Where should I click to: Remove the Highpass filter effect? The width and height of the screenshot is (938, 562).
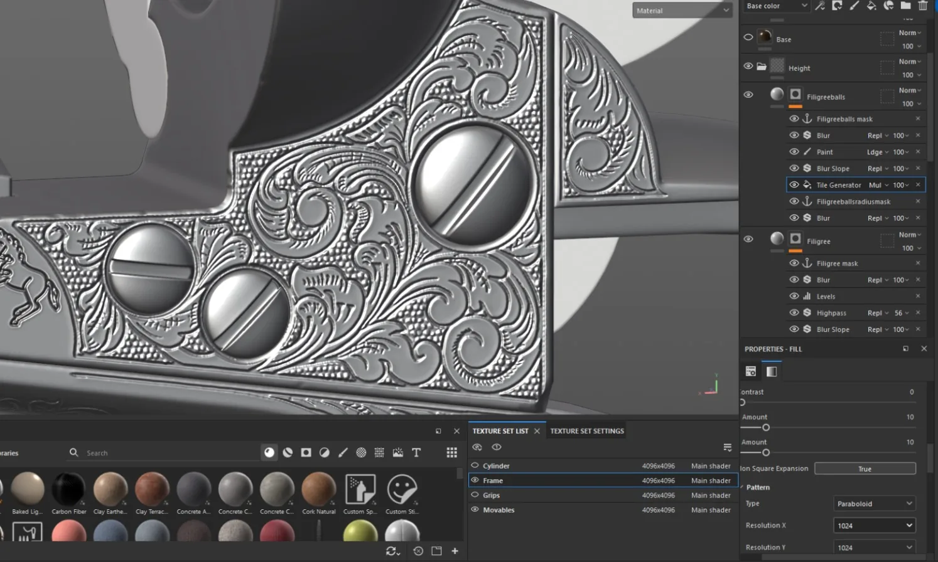[918, 312]
